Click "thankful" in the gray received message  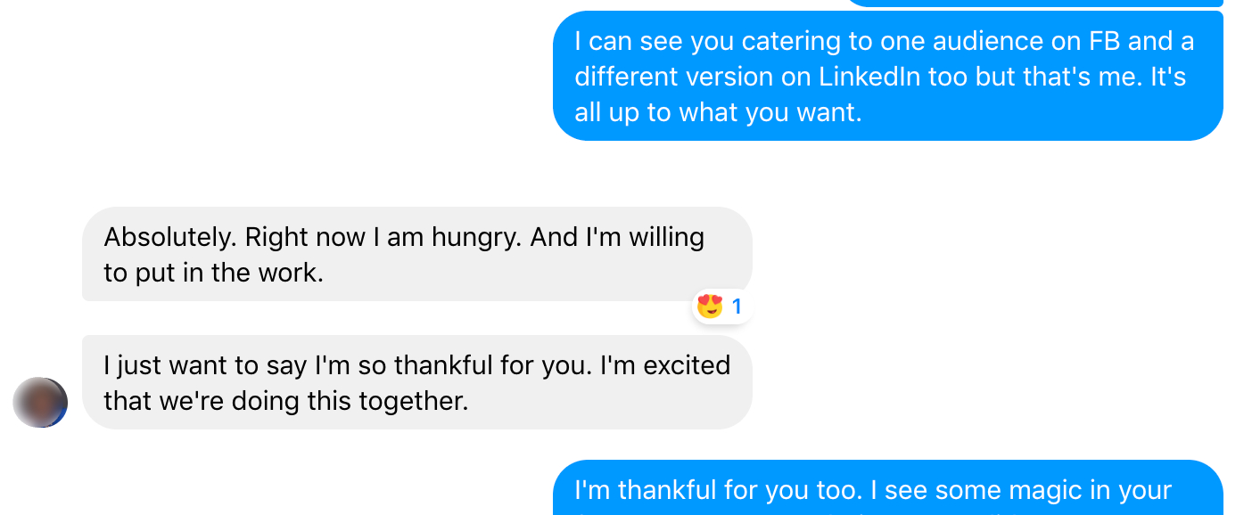443,365
